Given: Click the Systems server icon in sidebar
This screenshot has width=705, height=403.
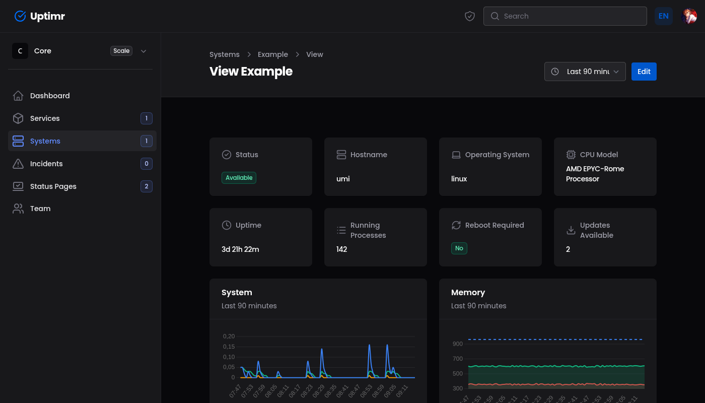Looking at the screenshot, I should coord(18,141).
